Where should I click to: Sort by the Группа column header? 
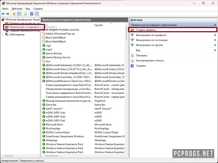(x=99, y=25)
